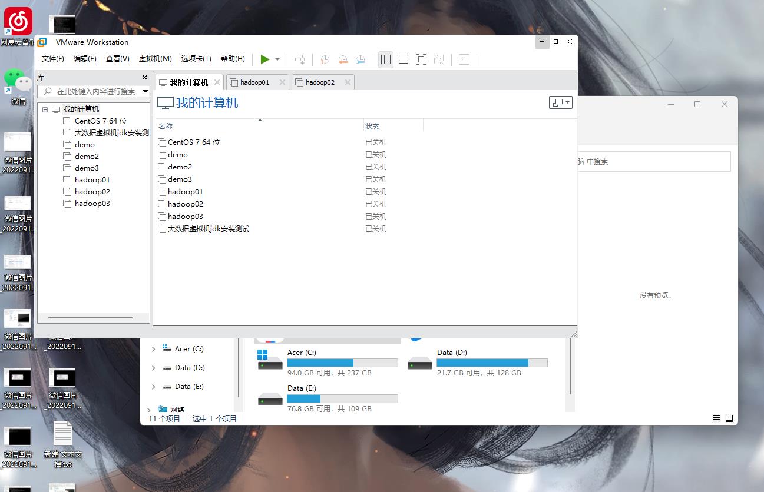Open the 帮助(H) menu
Viewport: 764px width, 492px height.
[233, 59]
